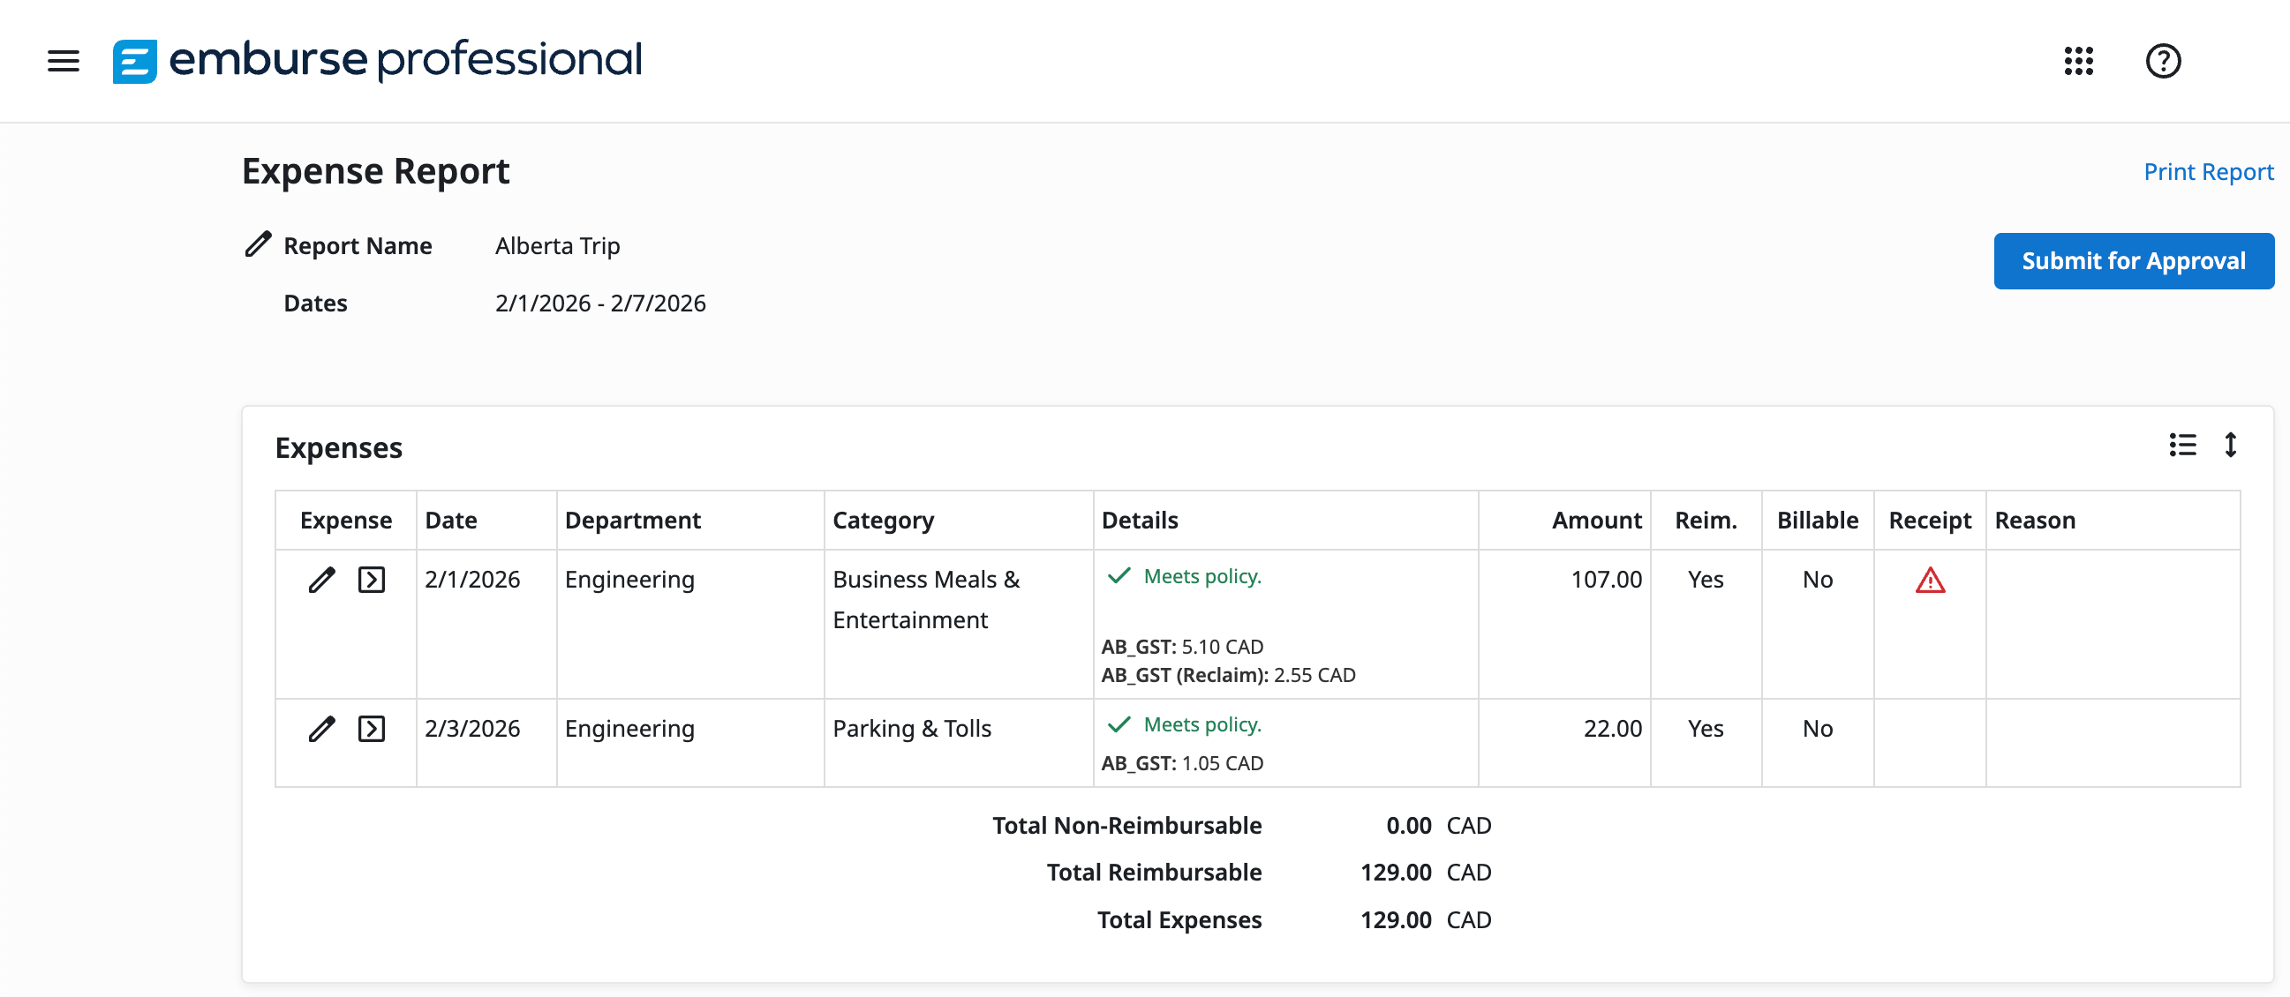Click the Date column header

[x=451, y=520]
